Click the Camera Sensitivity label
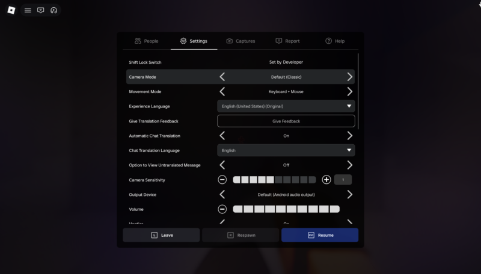This screenshot has height=274, width=481. [147, 180]
